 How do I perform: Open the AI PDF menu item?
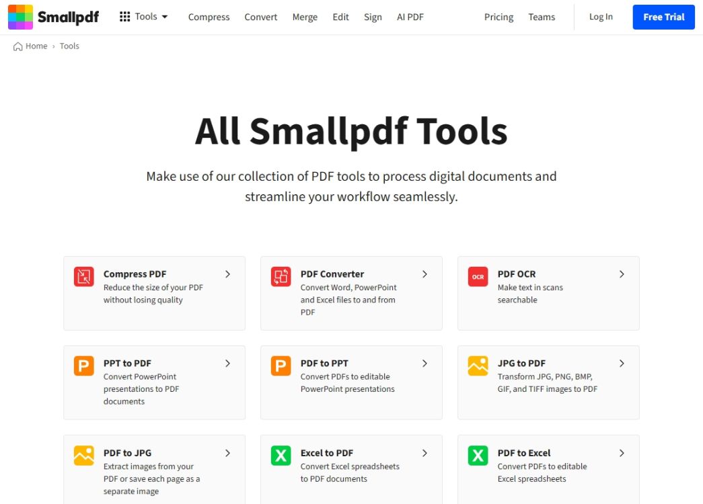coord(410,17)
